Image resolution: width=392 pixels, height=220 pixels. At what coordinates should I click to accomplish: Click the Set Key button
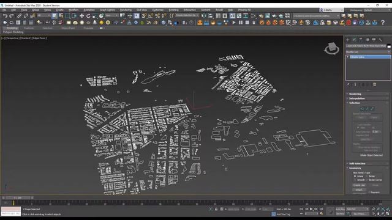(340, 214)
